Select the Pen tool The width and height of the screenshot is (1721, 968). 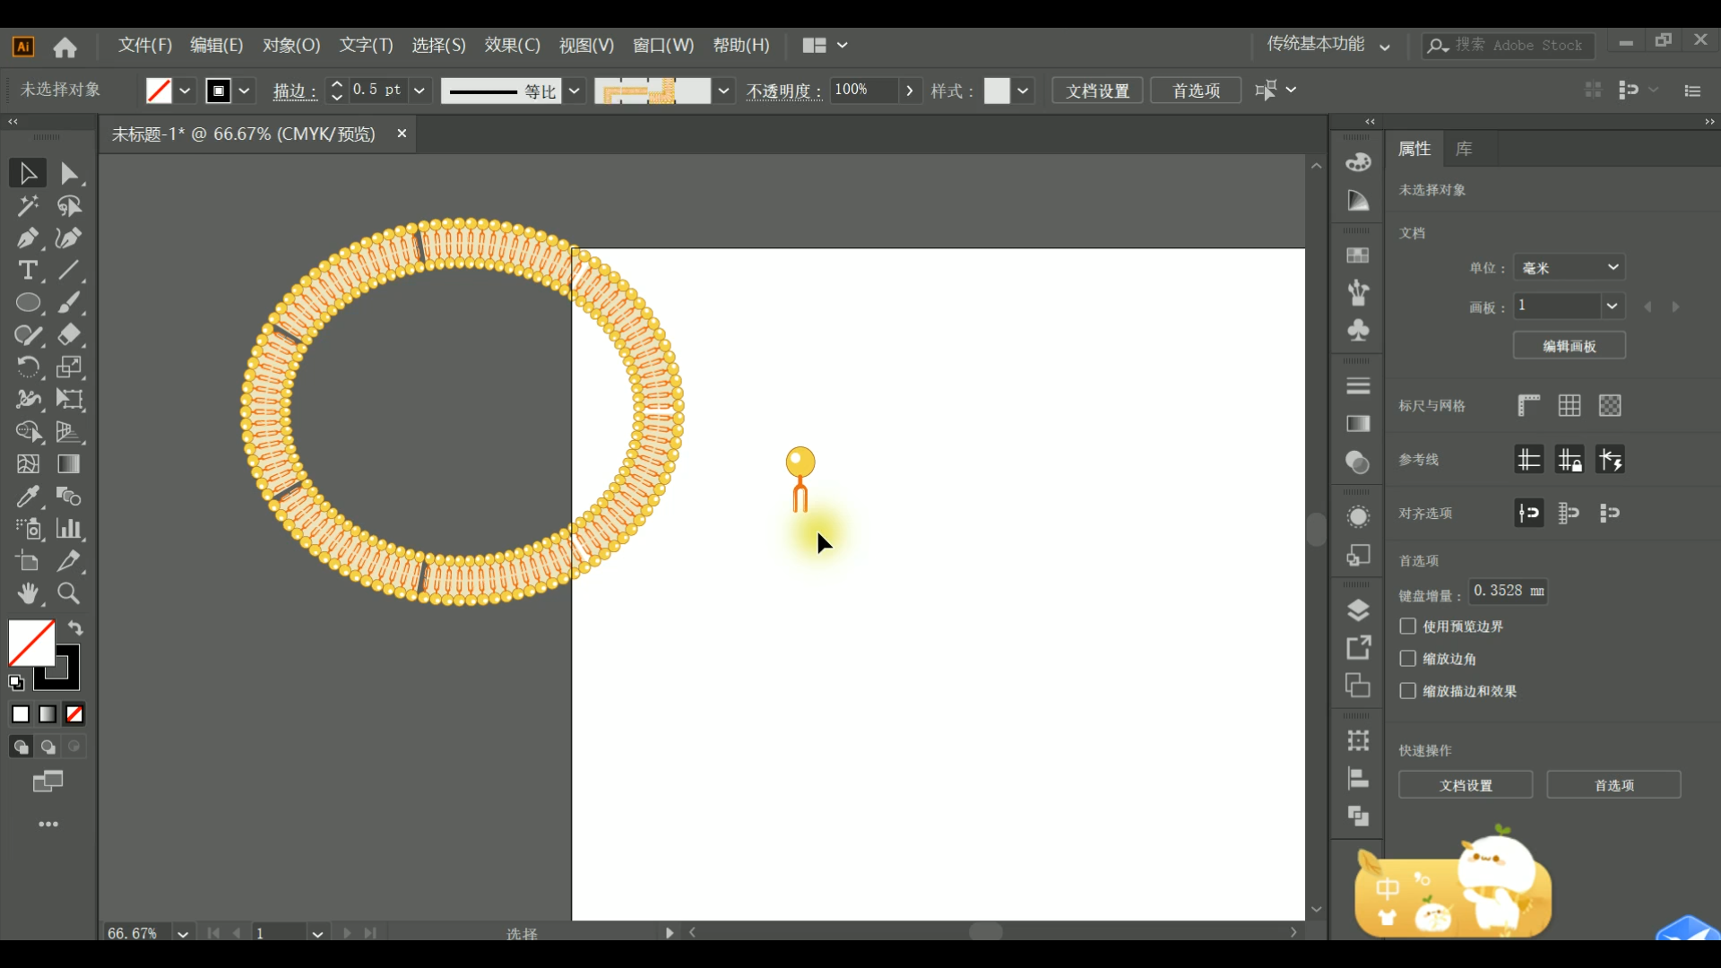(x=27, y=238)
